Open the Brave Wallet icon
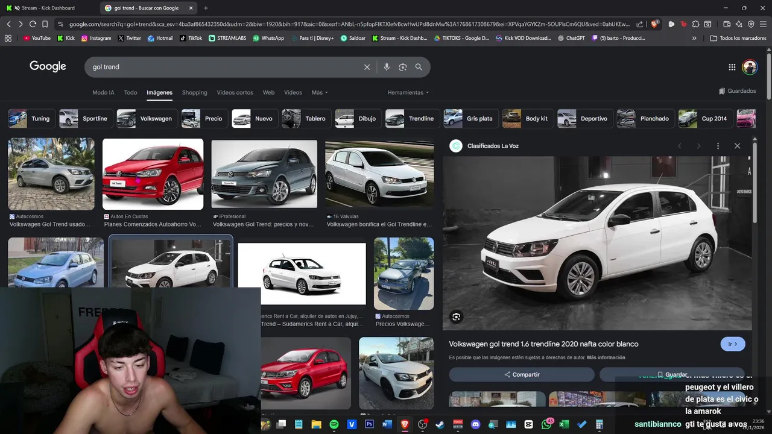 pyautogui.click(x=727, y=24)
